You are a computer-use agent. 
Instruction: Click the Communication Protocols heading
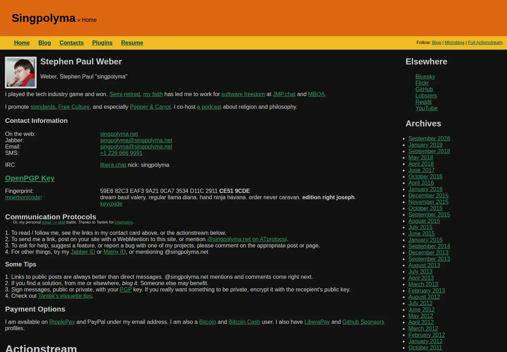click(x=51, y=217)
